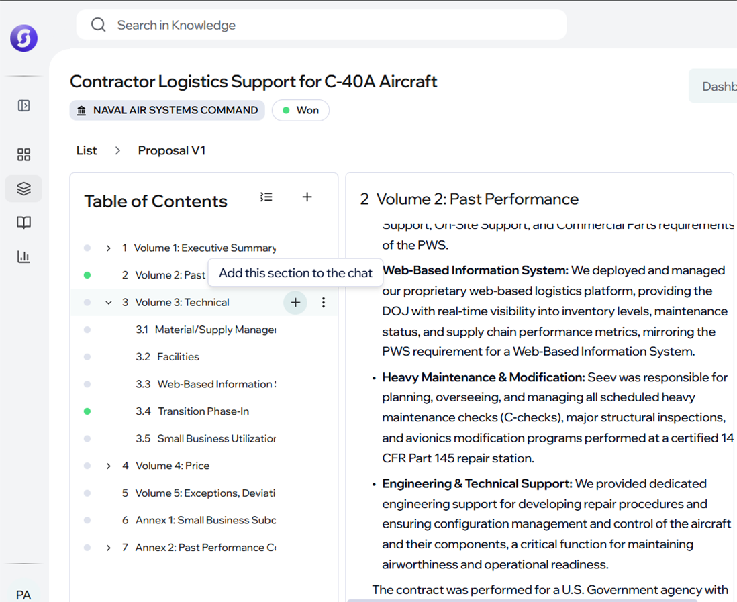Click the Contractor Logistics Support title
The height and width of the screenshot is (602, 737).
pos(253,81)
